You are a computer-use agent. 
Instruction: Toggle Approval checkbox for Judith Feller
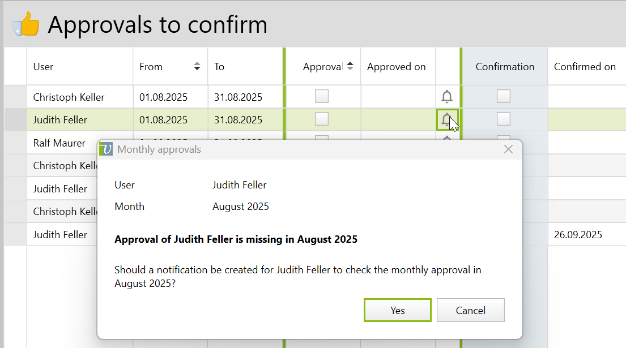pos(322,119)
